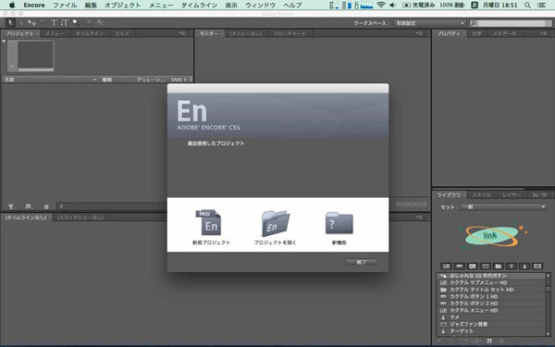Open the 表示 menu
555x347 pixels.
[x=231, y=6]
